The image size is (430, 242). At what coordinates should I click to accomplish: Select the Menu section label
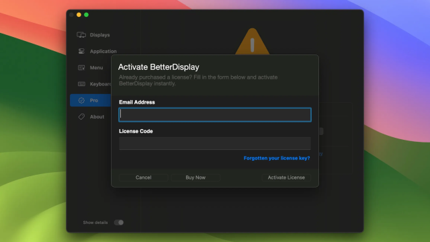pos(97,67)
